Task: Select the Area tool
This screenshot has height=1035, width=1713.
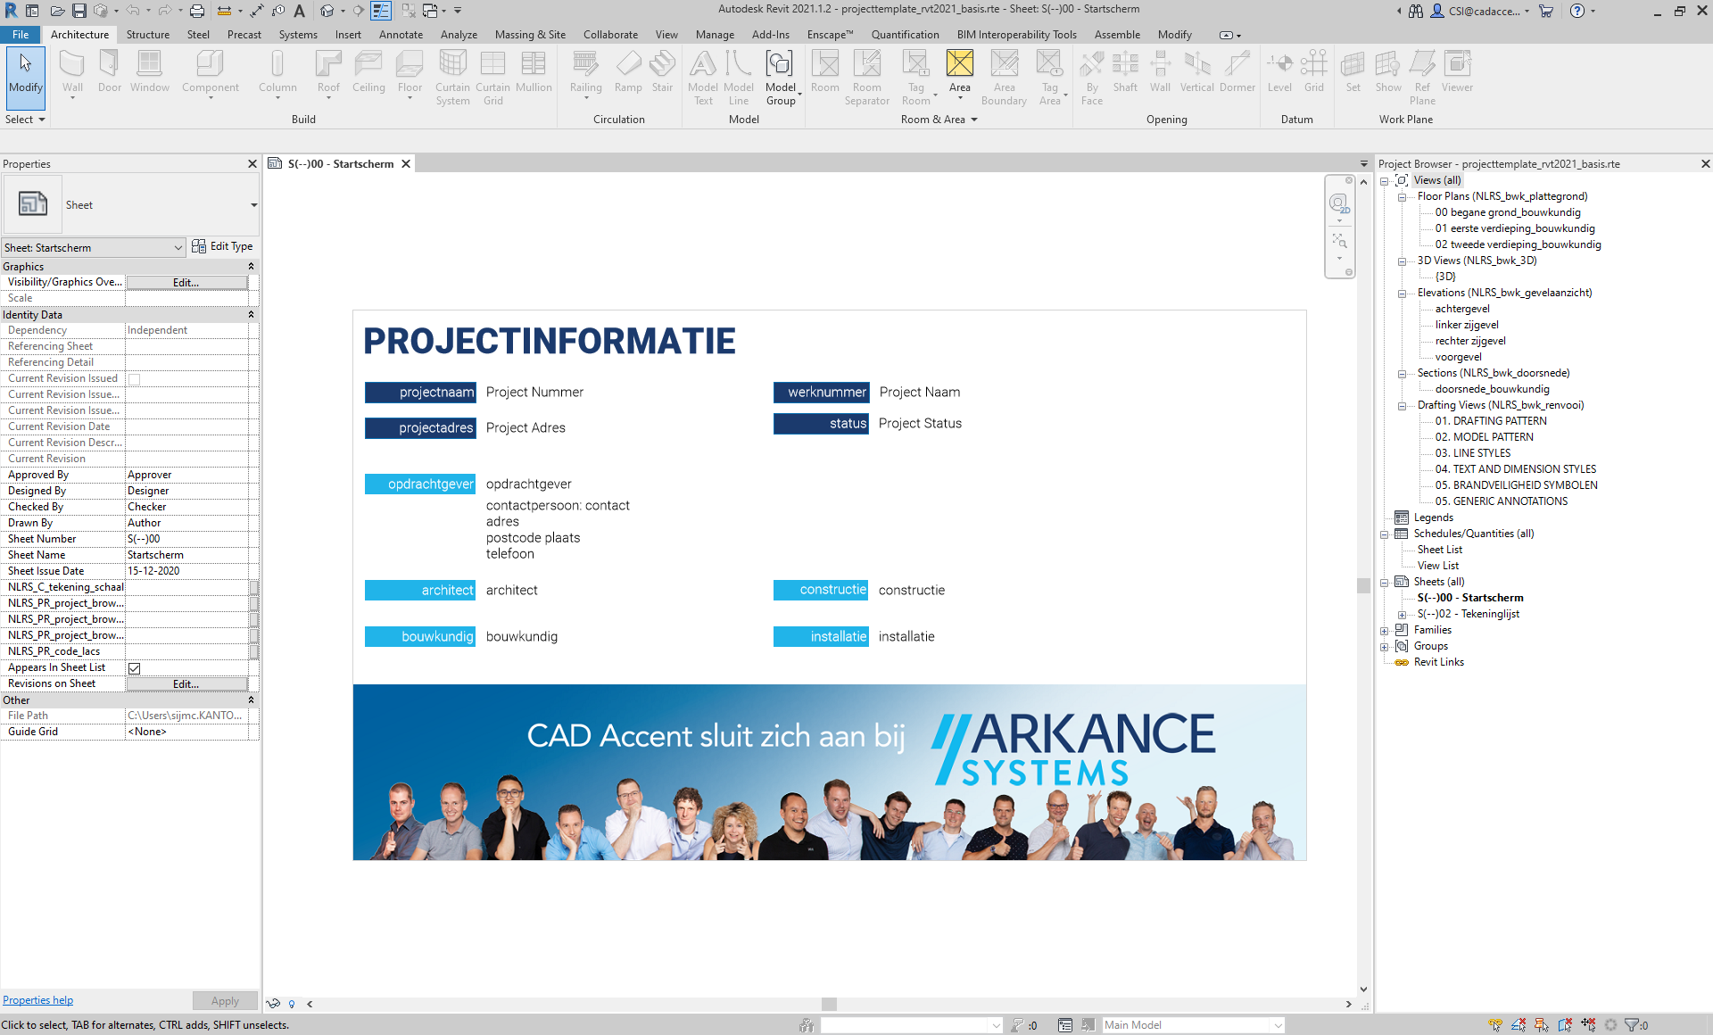Action: click(959, 73)
